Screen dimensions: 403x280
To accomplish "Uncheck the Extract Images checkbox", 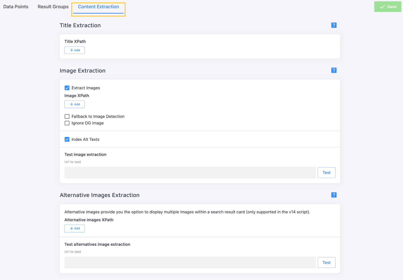I will tap(67, 88).
